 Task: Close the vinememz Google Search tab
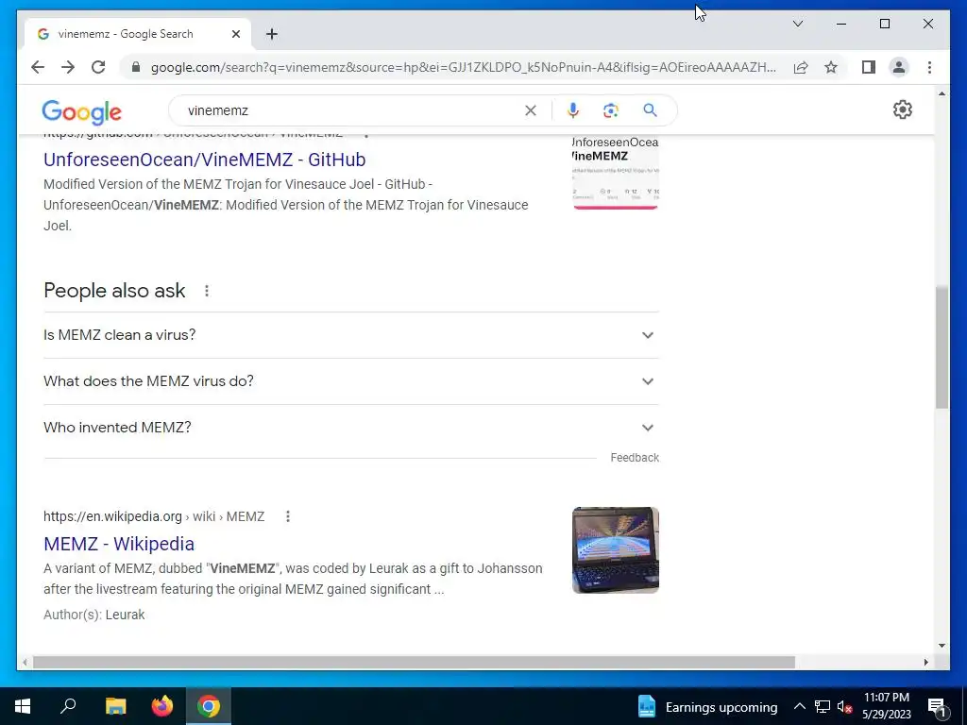(235, 34)
